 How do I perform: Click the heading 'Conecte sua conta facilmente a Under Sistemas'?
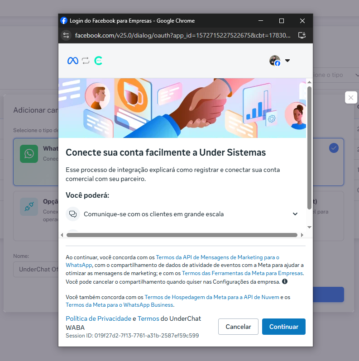[166, 152]
